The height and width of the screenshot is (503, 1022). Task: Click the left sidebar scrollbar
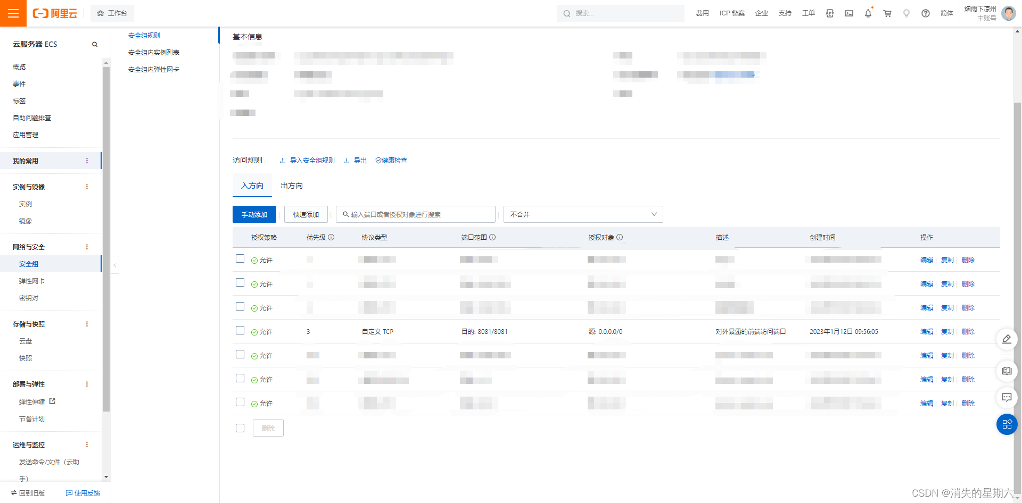click(x=106, y=239)
